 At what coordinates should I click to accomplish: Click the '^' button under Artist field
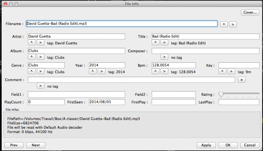pyautogui.click(x=32, y=43)
